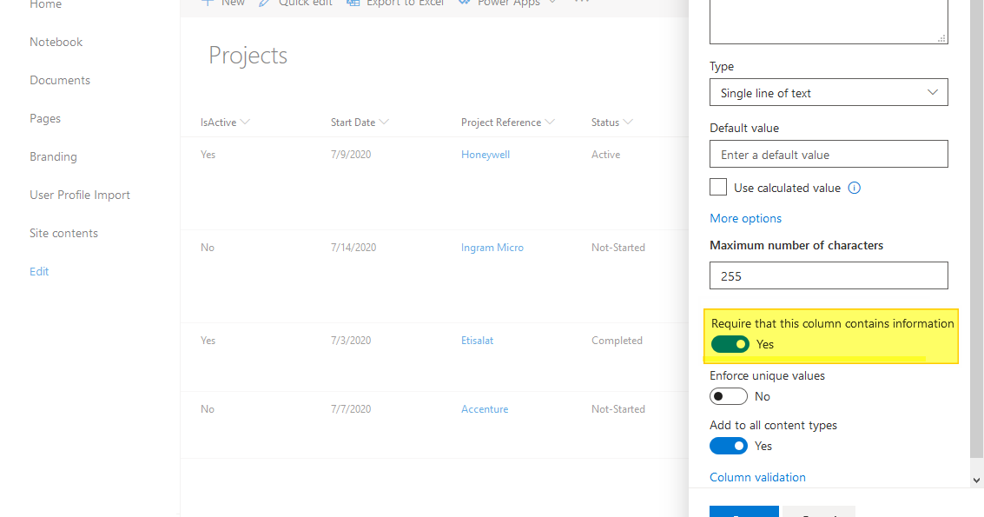Expand the Start Date column menu
Image resolution: width=984 pixels, height=517 pixels.
pos(383,122)
